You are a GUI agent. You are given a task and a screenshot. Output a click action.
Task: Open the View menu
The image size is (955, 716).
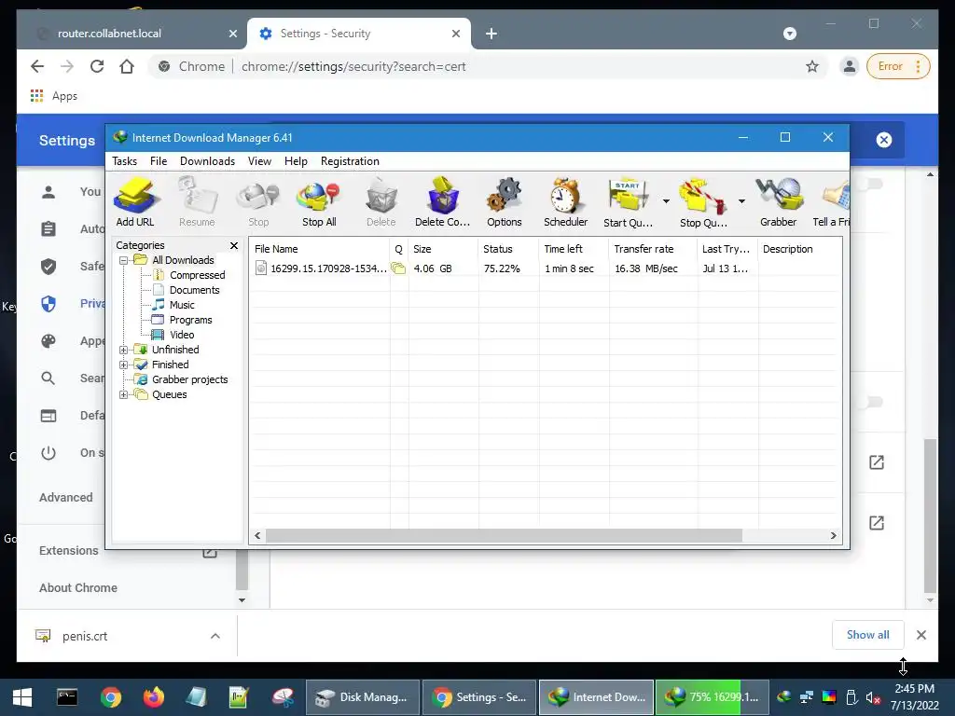(259, 161)
